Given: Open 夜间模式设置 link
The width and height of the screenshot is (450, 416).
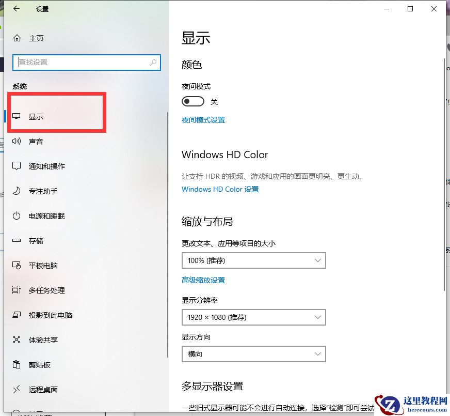Looking at the screenshot, I should 203,119.
